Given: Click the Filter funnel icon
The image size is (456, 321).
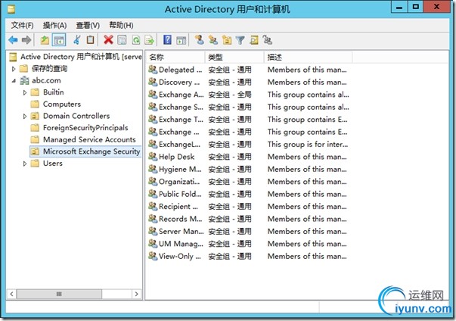Looking at the screenshot, I should pyautogui.click(x=240, y=40).
